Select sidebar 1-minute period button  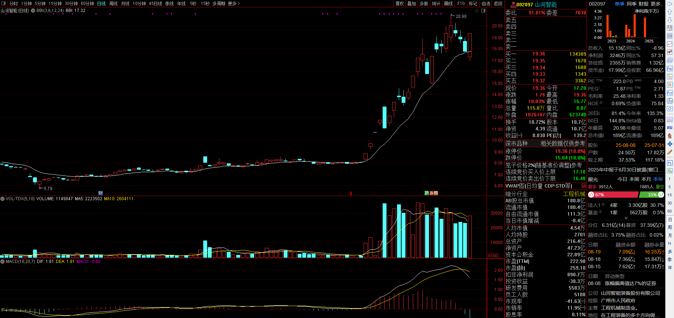point(669,179)
